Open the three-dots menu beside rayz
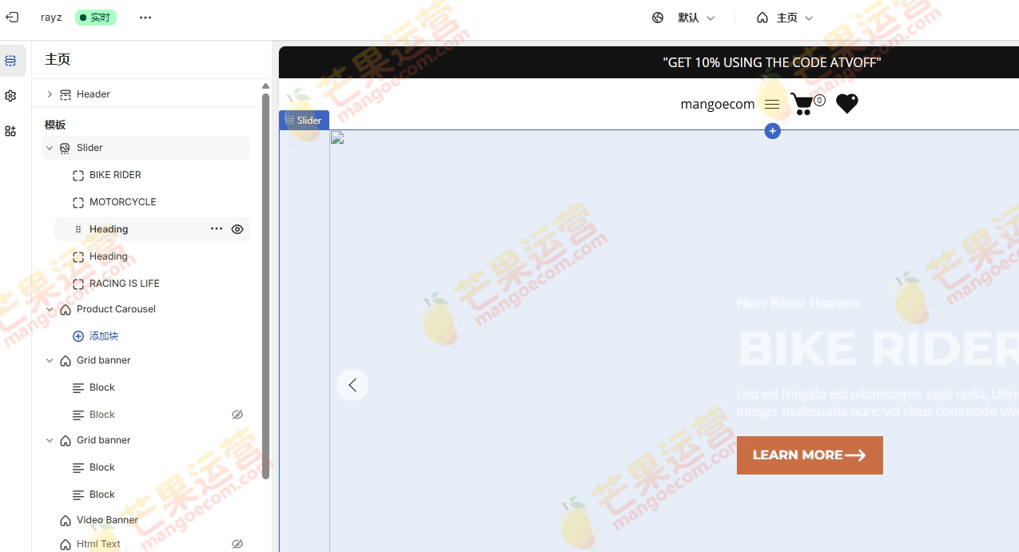The width and height of the screenshot is (1019, 552). tap(145, 18)
